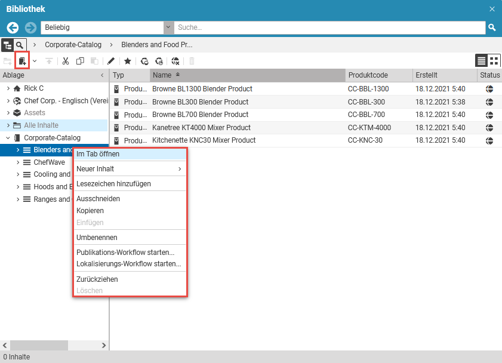Toggle the repository tree mode button
Viewport: 502px width, 363px height.
(8, 45)
